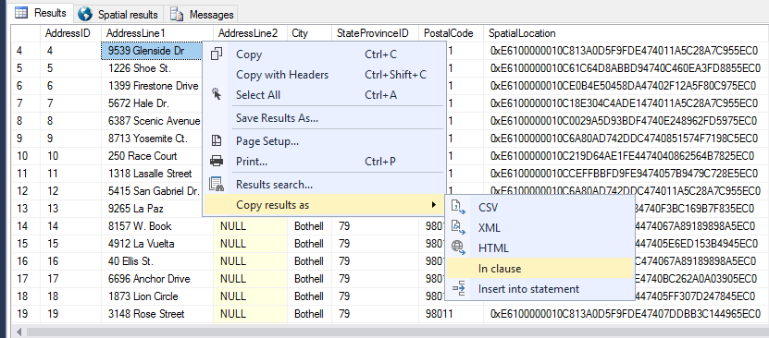Select XML in the copy submenu
Viewport: 769px width, 338px height.
point(540,228)
